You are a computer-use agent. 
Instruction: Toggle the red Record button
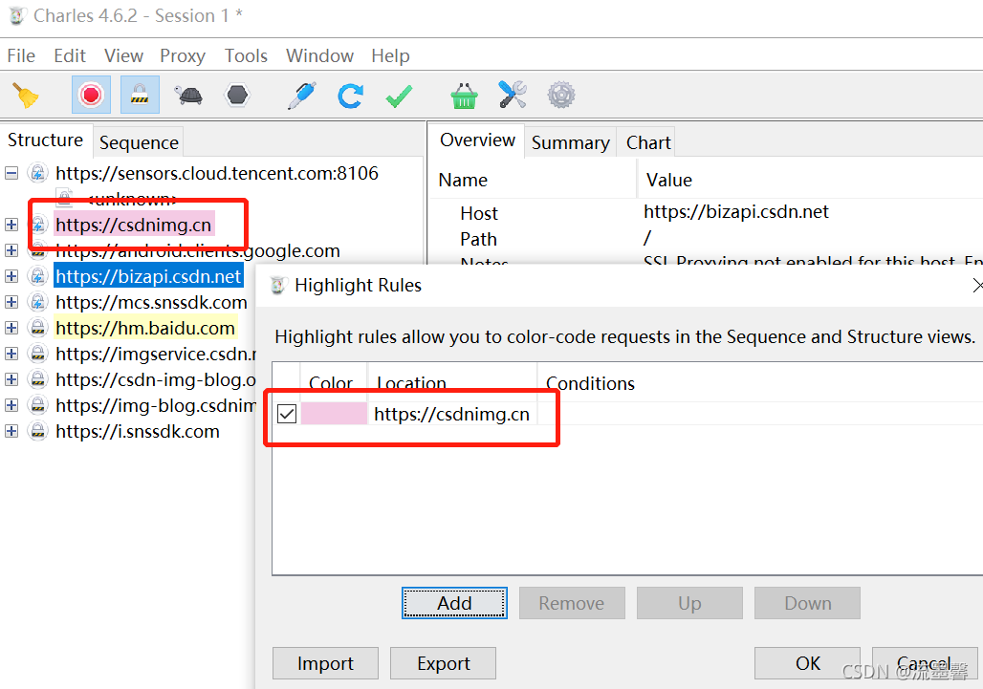tap(91, 96)
